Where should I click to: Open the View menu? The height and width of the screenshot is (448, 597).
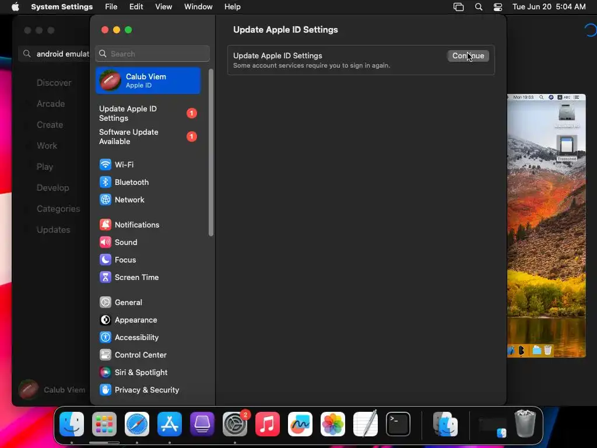tap(164, 7)
